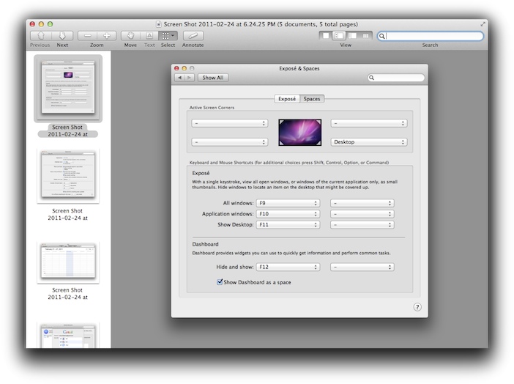Open top-left screen corner dropdown
Viewport: 514px width, 384px height.
(230, 123)
